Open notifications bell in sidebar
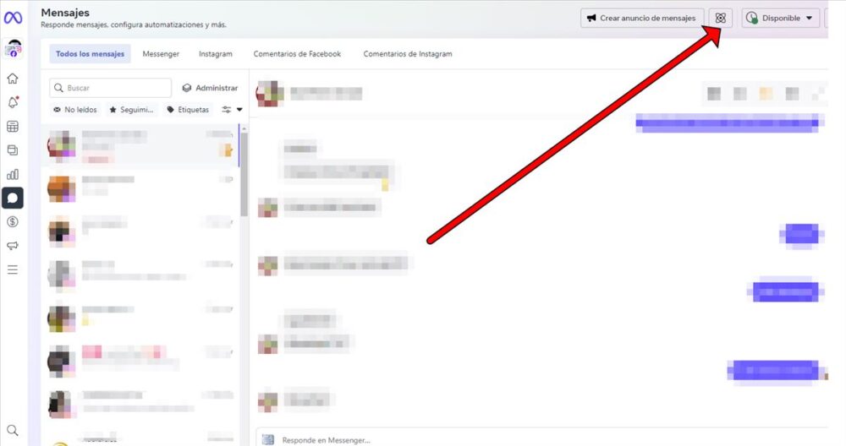Image resolution: width=846 pixels, height=446 pixels. [13, 102]
